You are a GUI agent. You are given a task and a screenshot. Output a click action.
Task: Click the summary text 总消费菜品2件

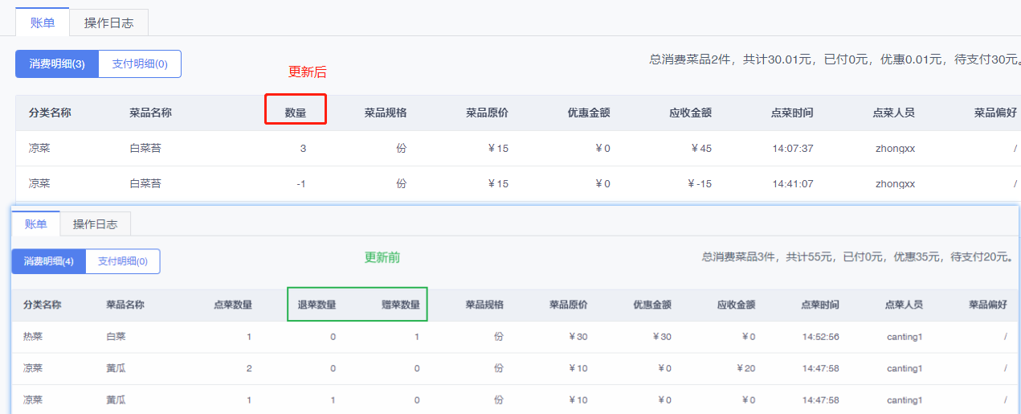[x=690, y=59]
